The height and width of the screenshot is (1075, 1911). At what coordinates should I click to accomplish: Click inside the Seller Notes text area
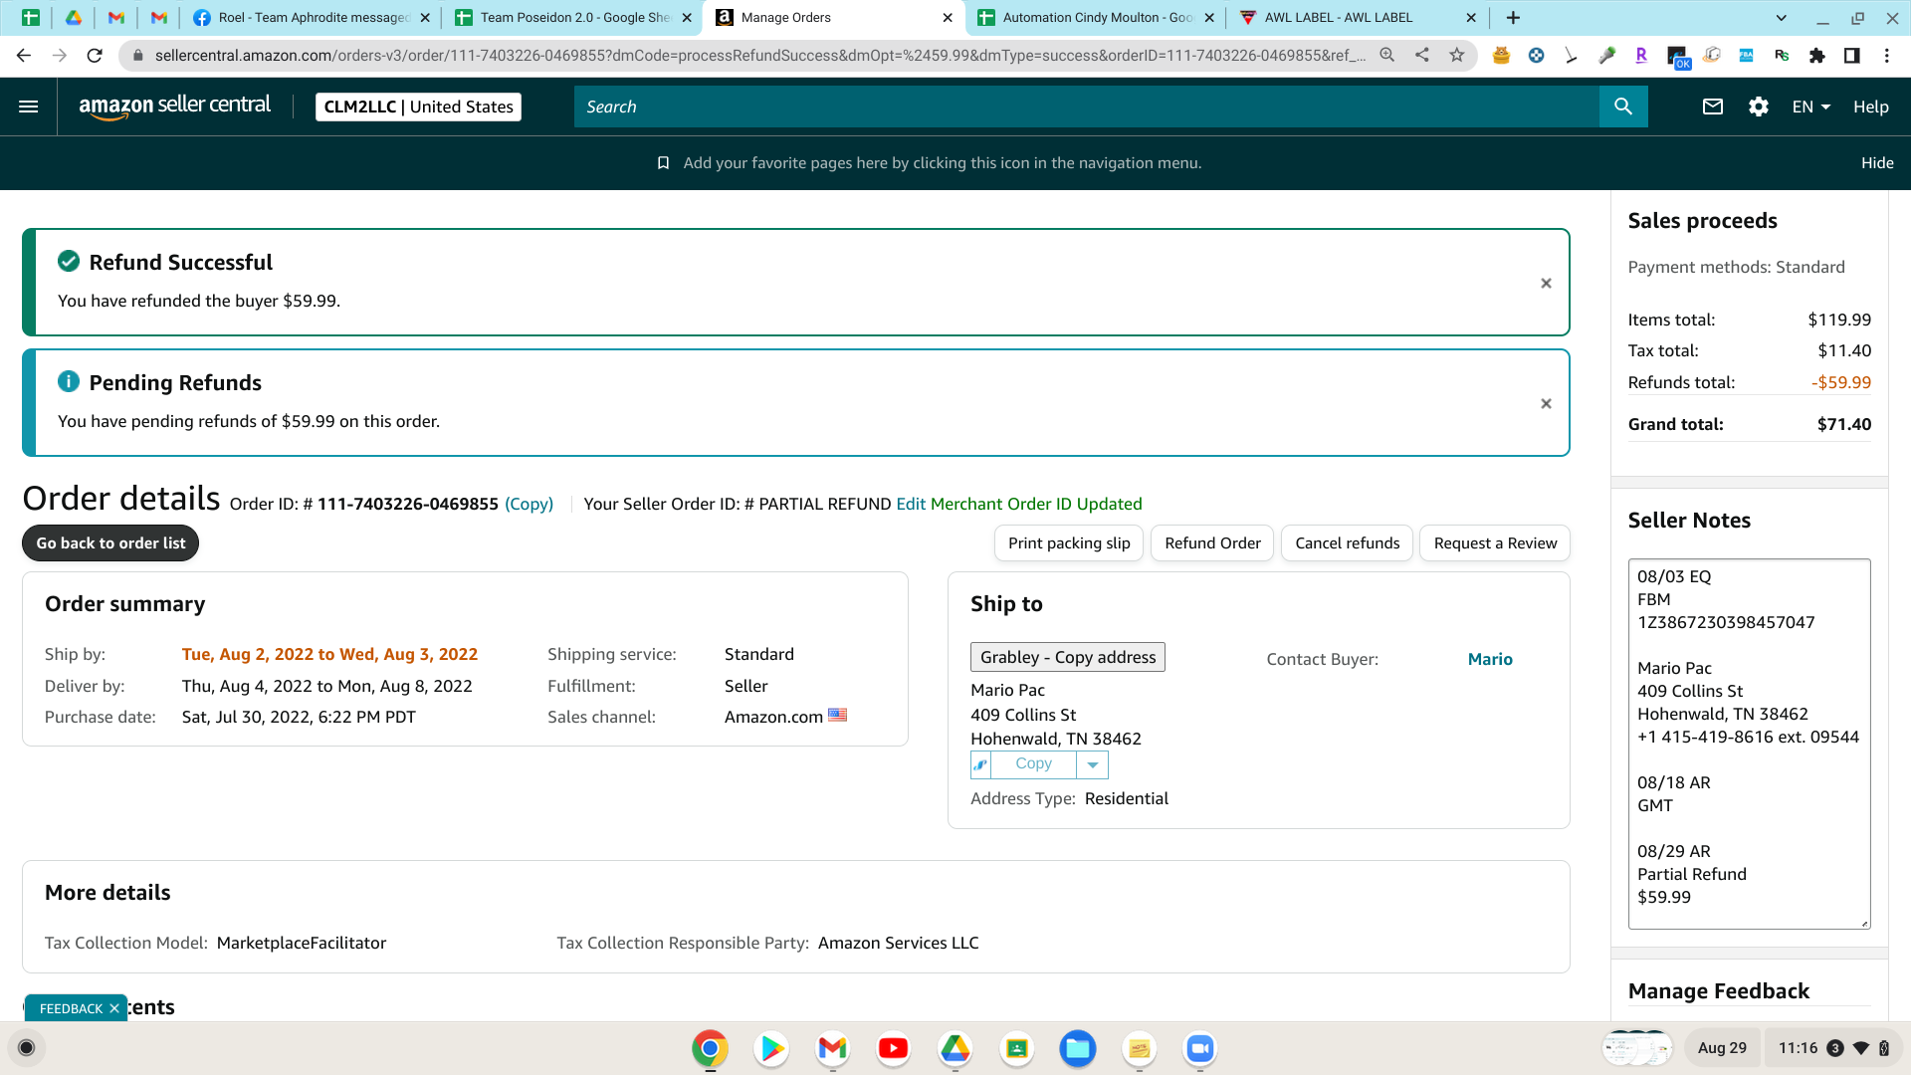pyautogui.click(x=1749, y=744)
